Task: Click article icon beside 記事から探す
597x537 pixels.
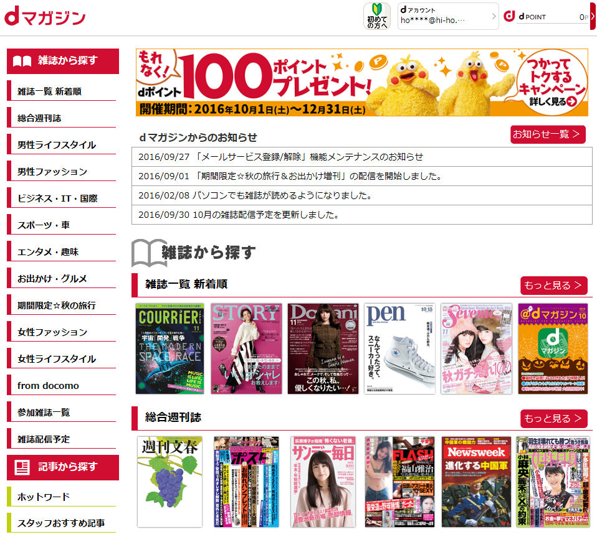Action: (22, 467)
